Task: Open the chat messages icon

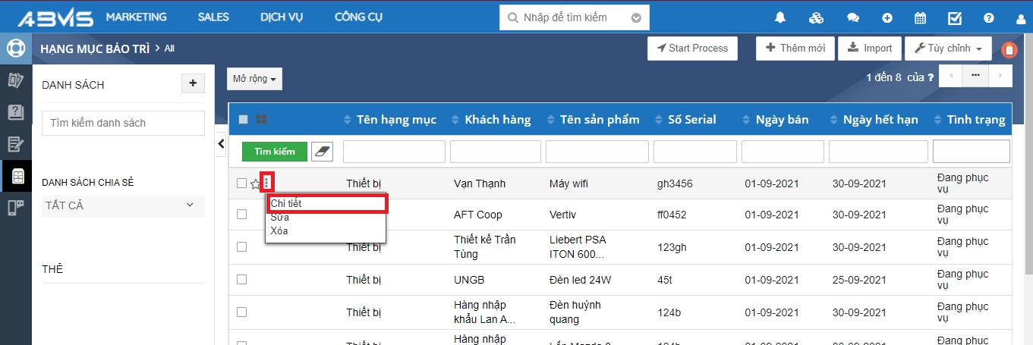Action: pos(853,17)
